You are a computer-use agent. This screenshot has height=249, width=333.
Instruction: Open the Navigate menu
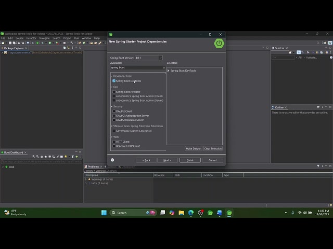coord(44,38)
